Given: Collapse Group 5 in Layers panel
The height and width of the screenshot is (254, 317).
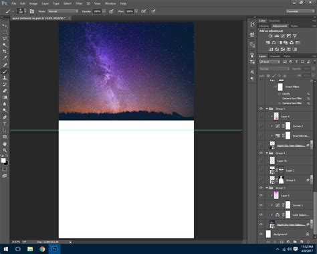Looking at the screenshot, I should [267, 109].
